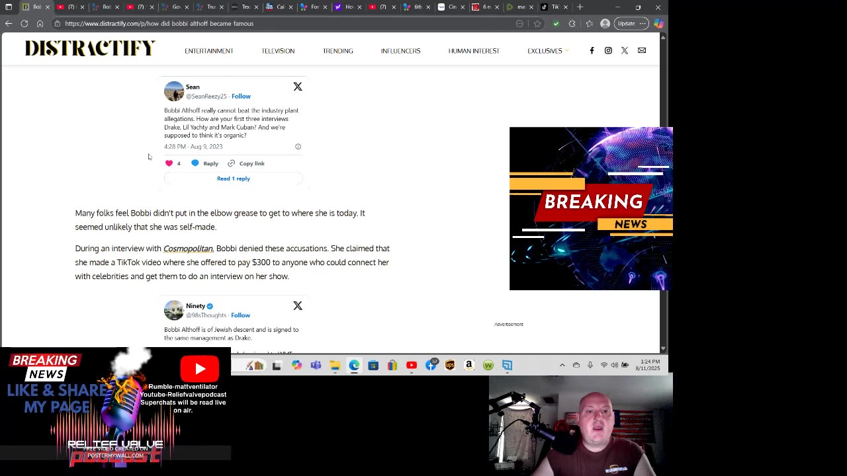Click the tweet timestamp Aug 9, 2023
This screenshot has width=847, height=476.
coord(193,147)
